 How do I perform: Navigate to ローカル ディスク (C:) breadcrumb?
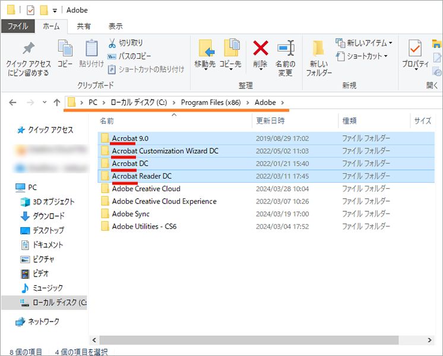click(x=139, y=103)
